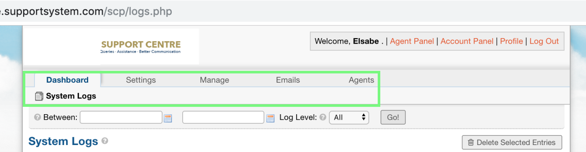
Task: Click Delete Selected Entries button
Action: click(512, 142)
